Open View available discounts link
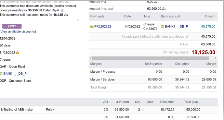 tap(18, 31)
